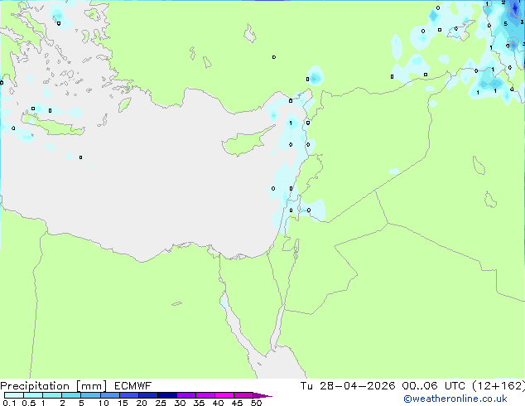Click the legend label '0.1'
This screenshot has width=525, height=406.
pos(9,403)
